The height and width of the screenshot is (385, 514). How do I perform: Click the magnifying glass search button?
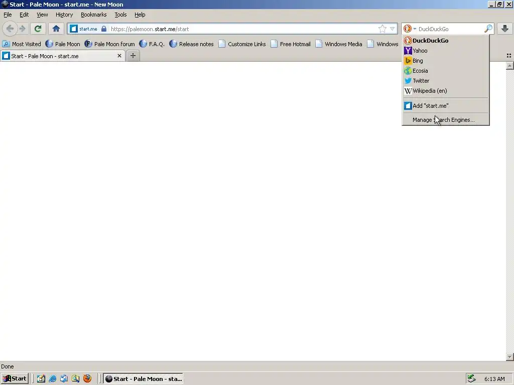pos(488,29)
